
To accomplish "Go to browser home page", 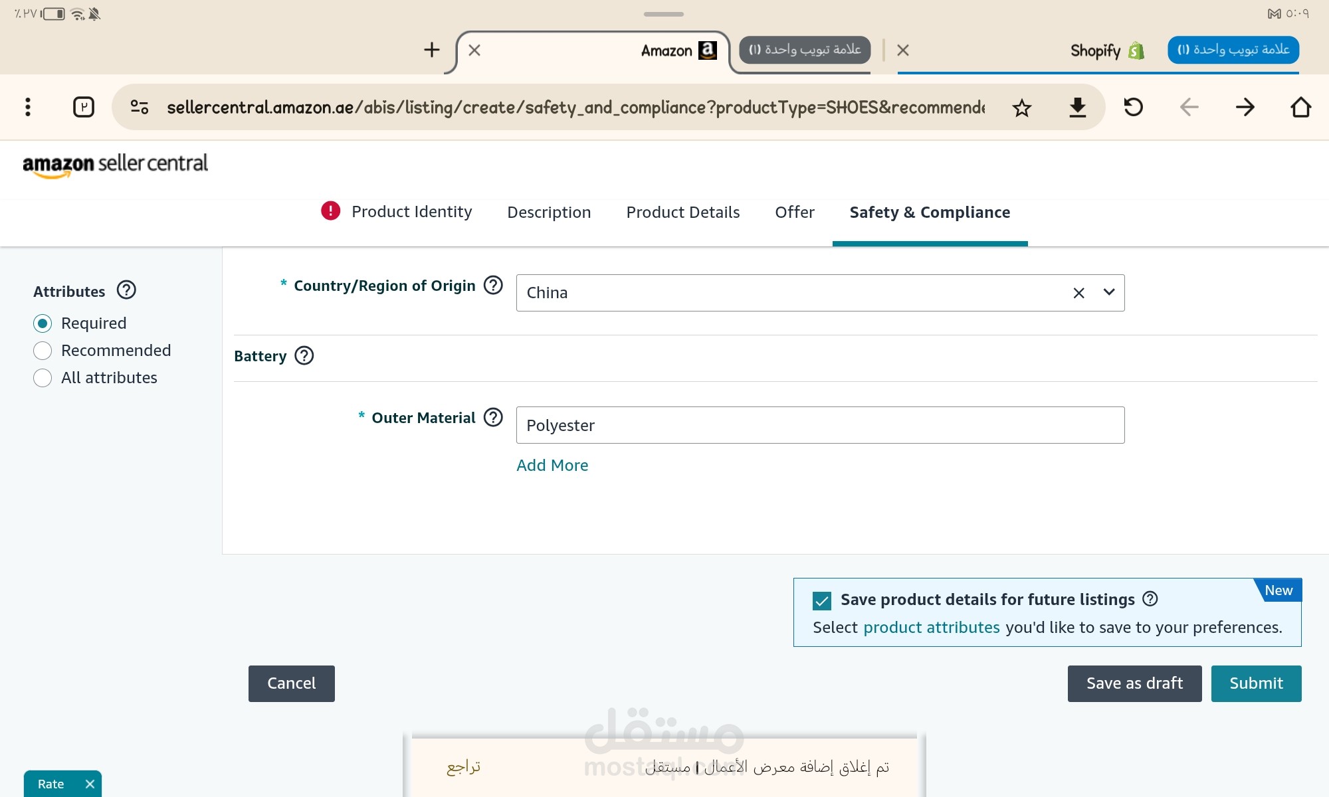I will 1300,107.
